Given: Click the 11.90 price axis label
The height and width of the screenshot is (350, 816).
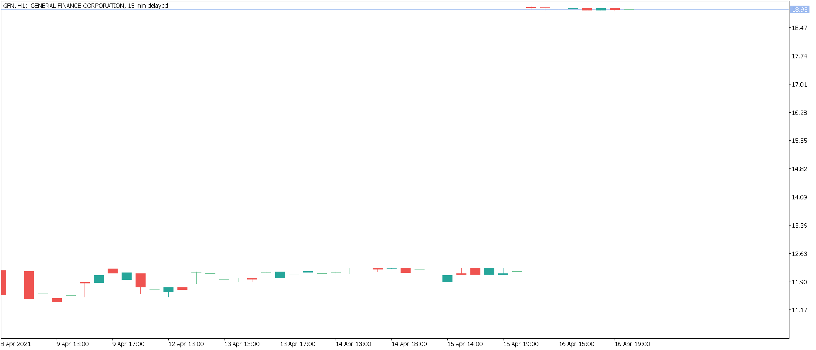Looking at the screenshot, I should pyautogui.click(x=799, y=282).
